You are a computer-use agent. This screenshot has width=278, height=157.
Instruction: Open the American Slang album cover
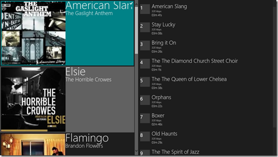(x=33, y=33)
